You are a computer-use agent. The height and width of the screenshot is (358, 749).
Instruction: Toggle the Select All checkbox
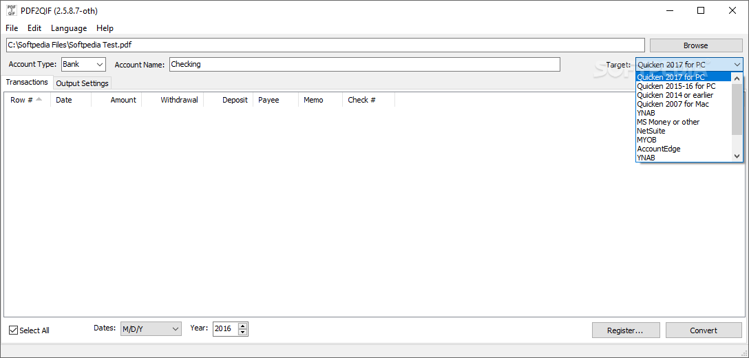(13, 330)
